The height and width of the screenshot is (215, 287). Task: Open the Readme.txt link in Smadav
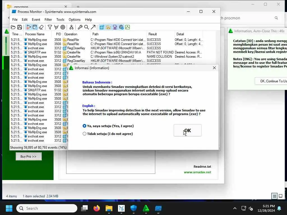coord(202,167)
